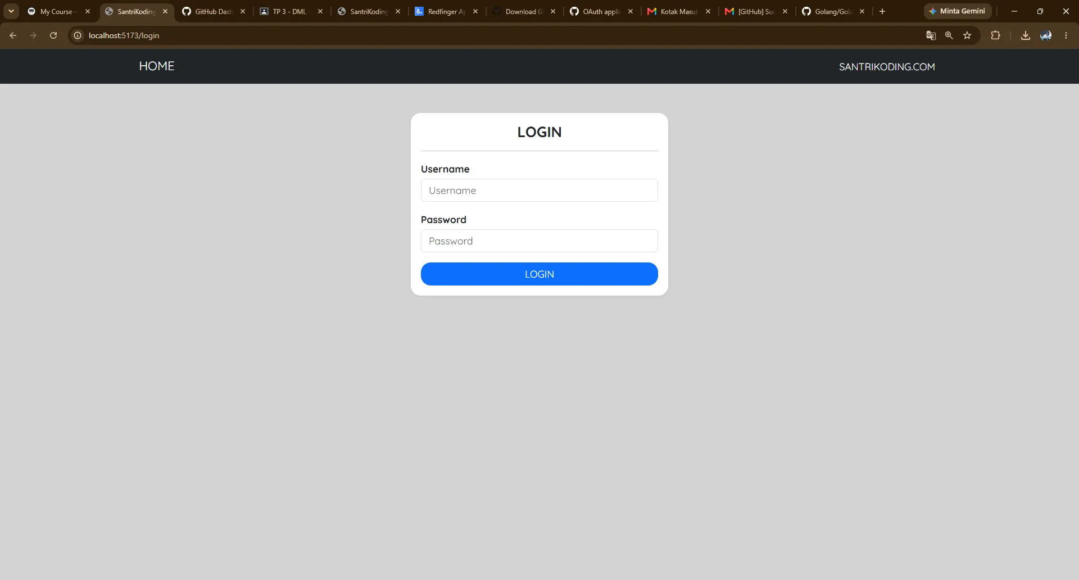Click the Username field label

(445, 169)
